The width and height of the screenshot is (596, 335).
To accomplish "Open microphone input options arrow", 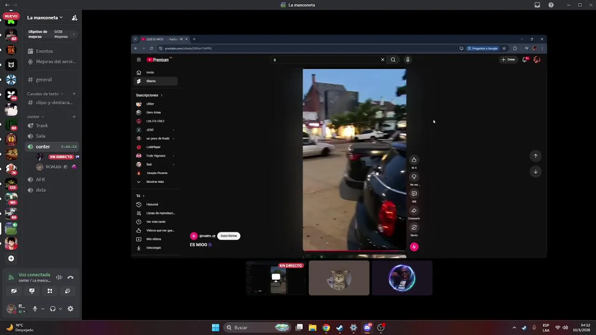I will (x=42, y=308).
